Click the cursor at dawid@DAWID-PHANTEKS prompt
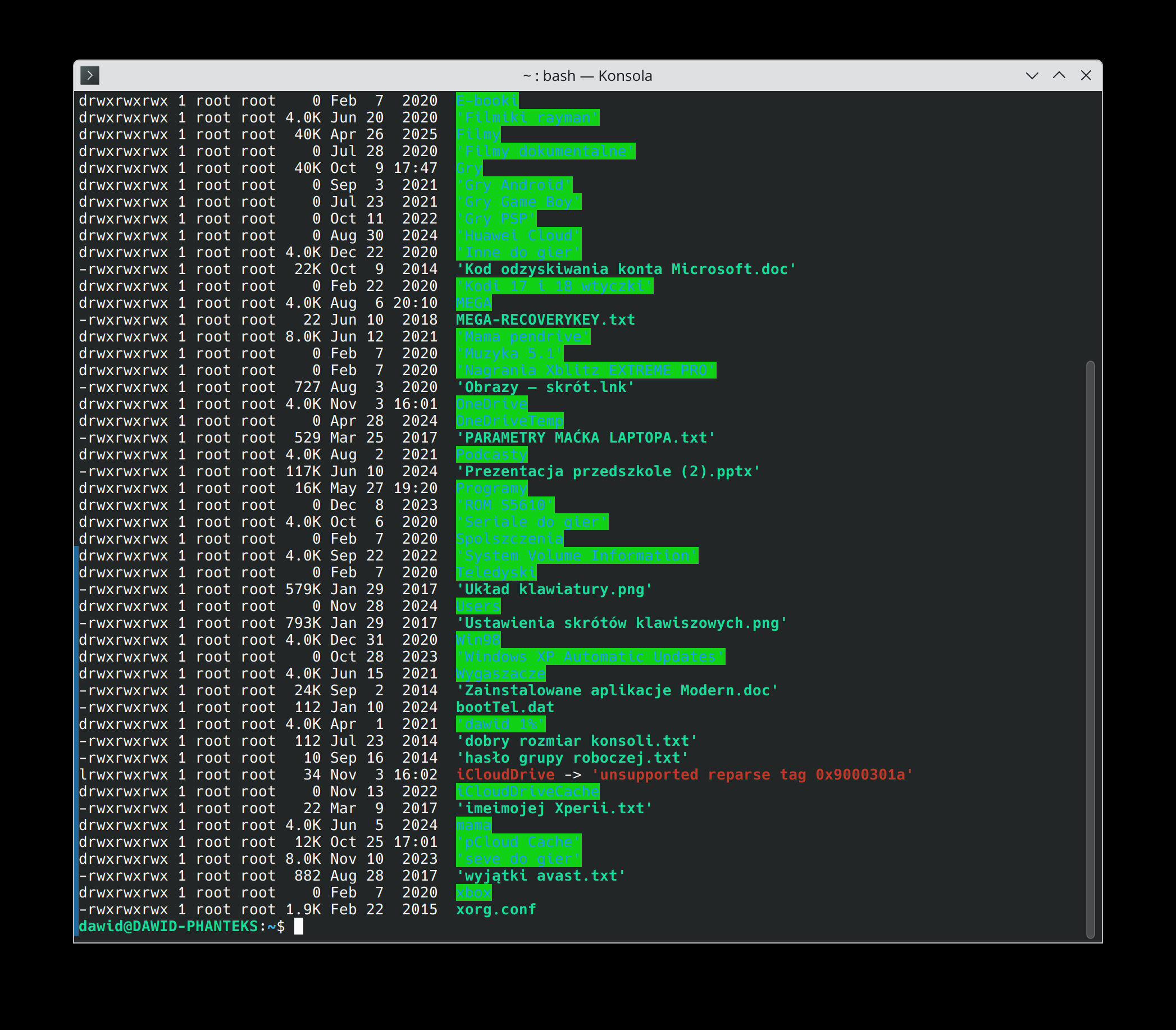The height and width of the screenshot is (1030, 1176). click(298, 927)
